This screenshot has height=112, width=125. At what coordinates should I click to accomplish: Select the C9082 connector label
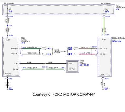pyautogui.click(x=63, y=68)
